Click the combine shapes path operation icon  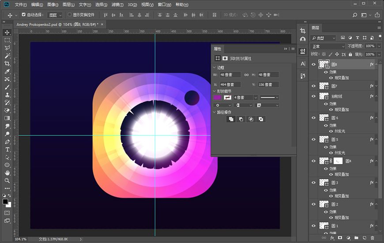pos(231,119)
